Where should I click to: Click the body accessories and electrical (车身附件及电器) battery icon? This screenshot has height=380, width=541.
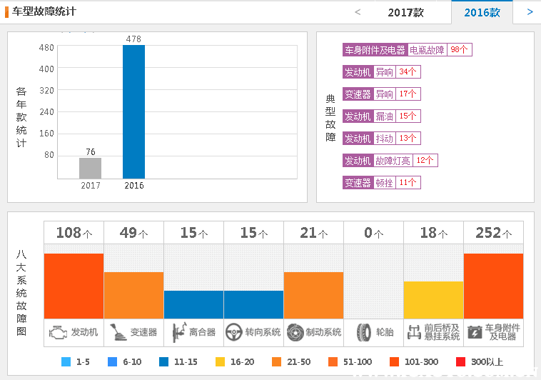pyautogui.click(x=474, y=332)
